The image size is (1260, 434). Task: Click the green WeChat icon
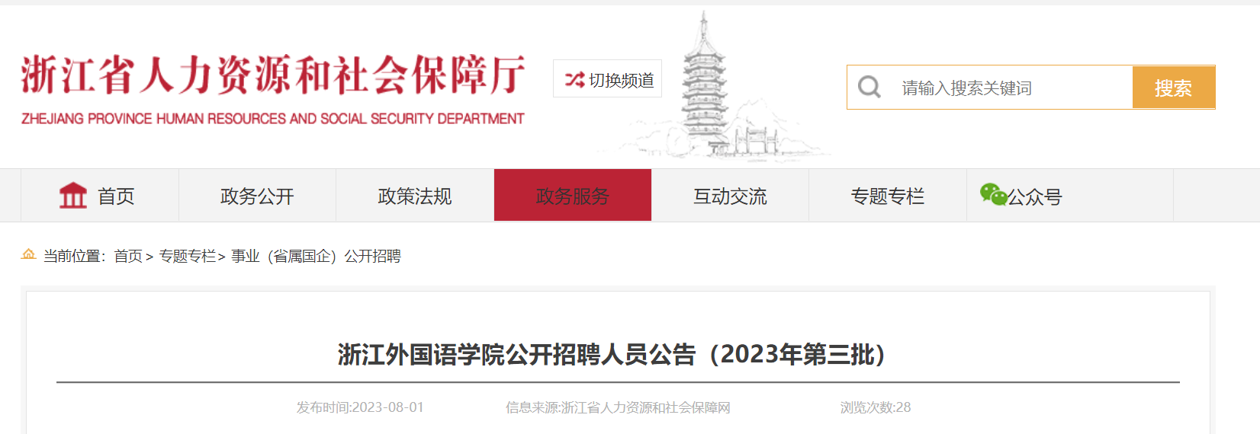(993, 194)
